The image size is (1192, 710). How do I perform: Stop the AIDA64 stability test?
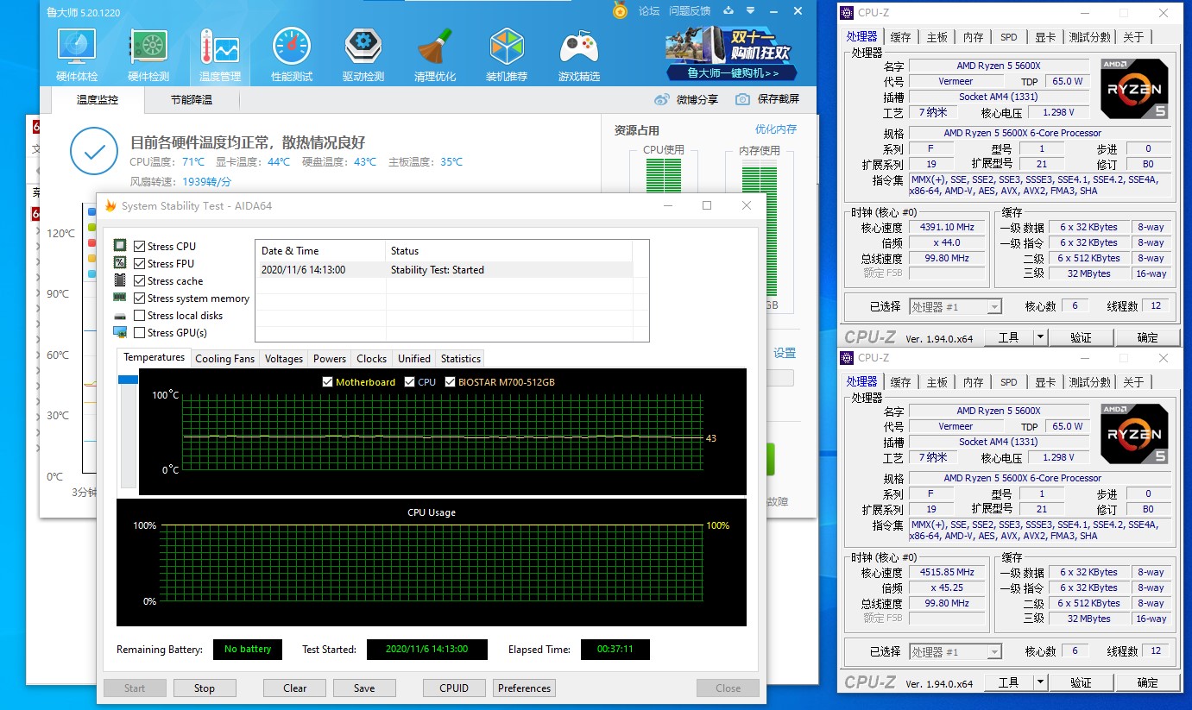pyautogui.click(x=205, y=688)
